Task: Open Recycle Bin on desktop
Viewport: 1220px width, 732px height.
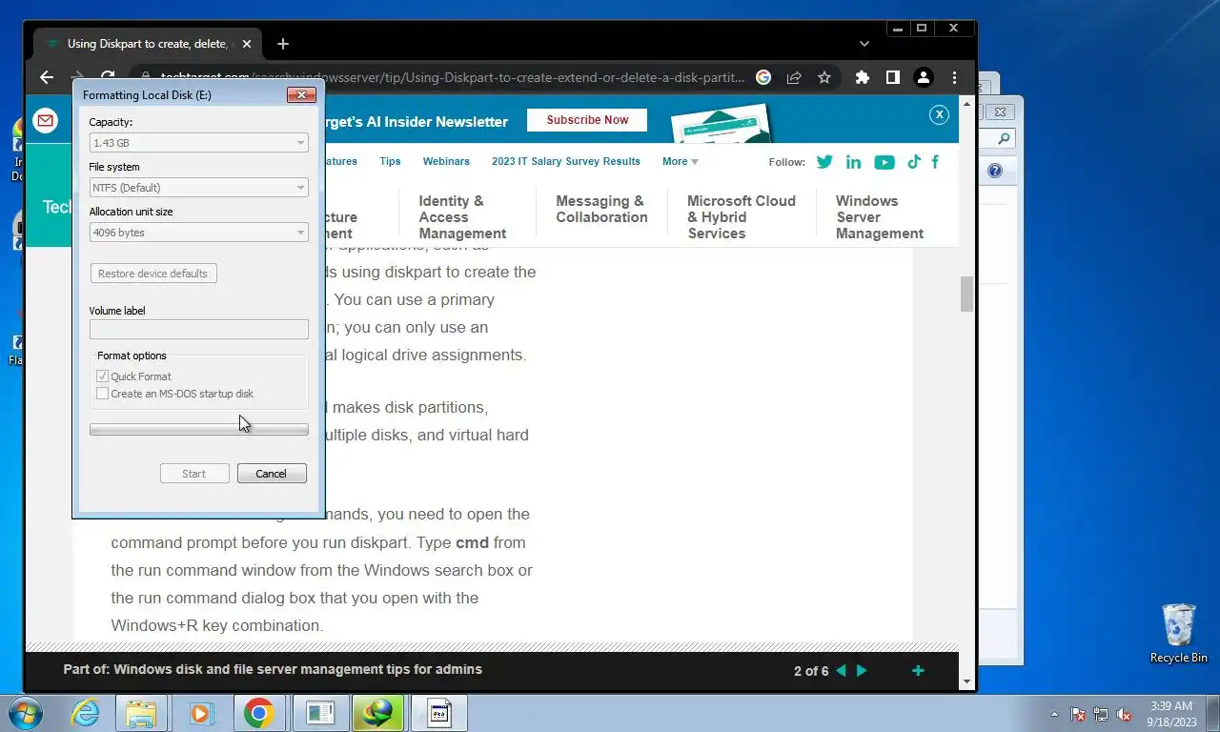Action: point(1179,633)
